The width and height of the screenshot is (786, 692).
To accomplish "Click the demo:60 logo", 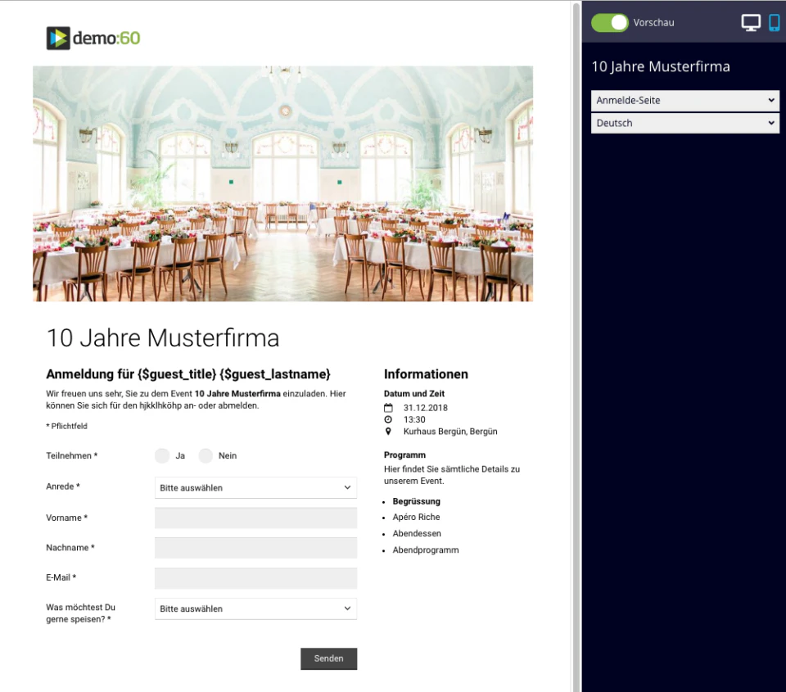I will point(93,38).
